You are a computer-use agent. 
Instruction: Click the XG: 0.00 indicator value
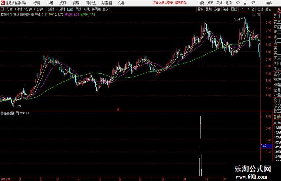click(26, 113)
